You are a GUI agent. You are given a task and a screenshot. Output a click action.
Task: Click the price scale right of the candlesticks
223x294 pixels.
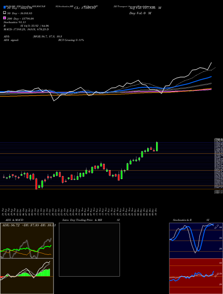tap(219, 166)
